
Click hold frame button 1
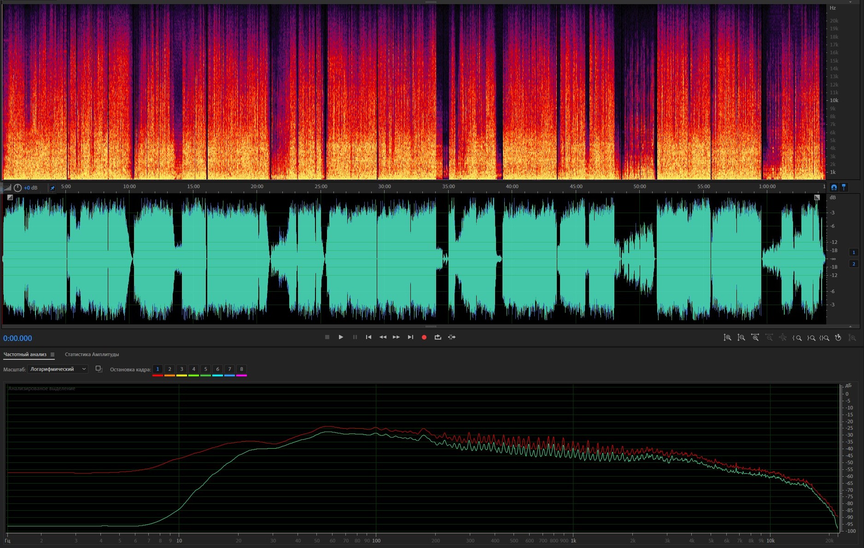[x=158, y=369]
